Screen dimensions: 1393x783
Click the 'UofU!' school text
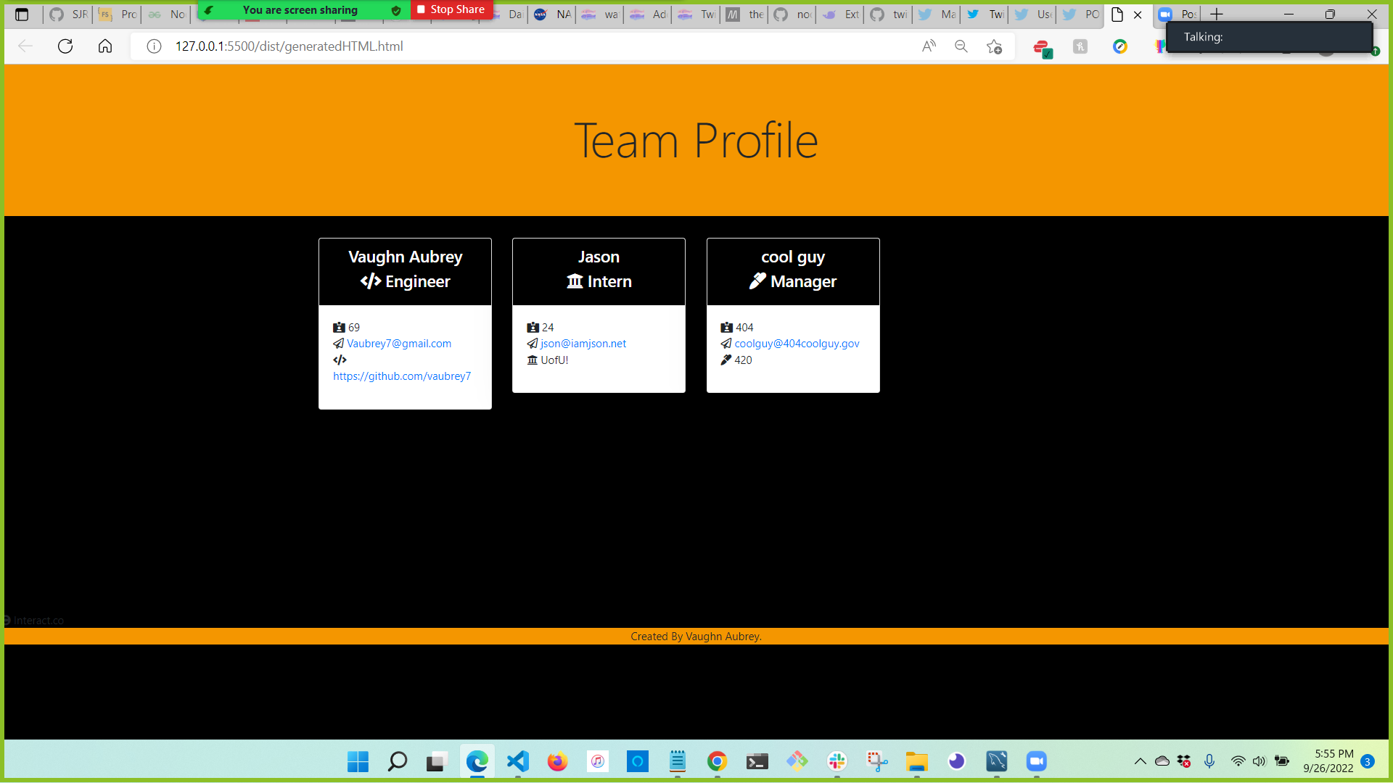[x=554, y=360]
